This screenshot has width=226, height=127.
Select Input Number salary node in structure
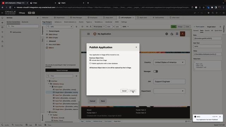pos(65,107)
